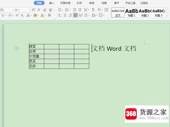Screen dimensions: 170x127
Task: Click the text effects outlined A icon
Action: (28, 15)
